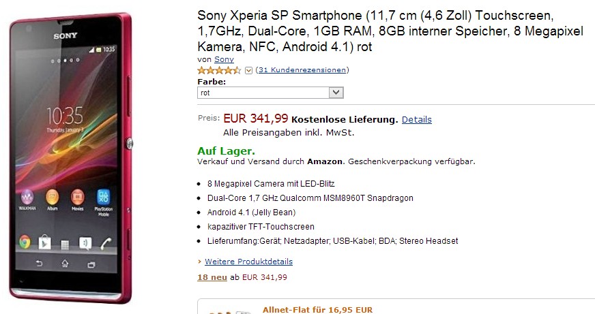The width and height of the screenshot is (595, 314).
Task: Click the back arrow on phone navigation bar
Action: 39,264
